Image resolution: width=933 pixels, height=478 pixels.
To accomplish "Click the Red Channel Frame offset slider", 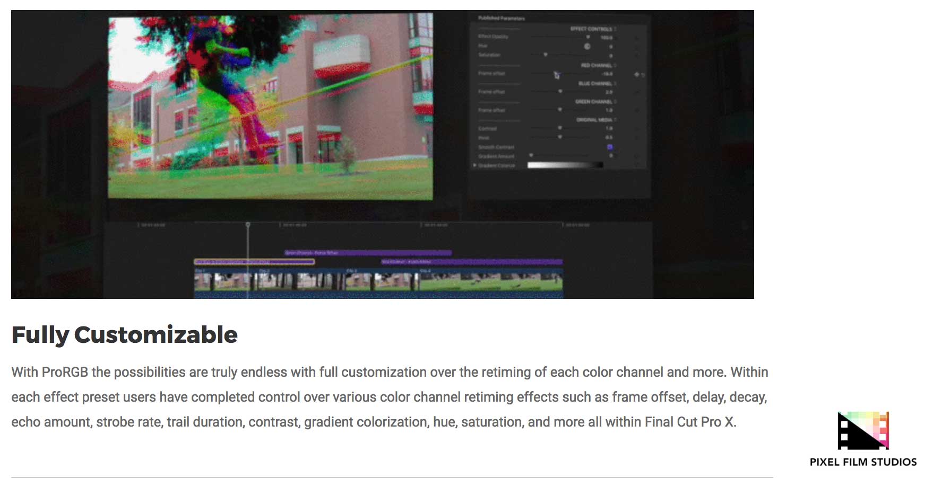I will pos(559,74).
